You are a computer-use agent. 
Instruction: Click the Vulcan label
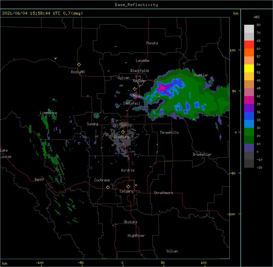[172, 251]
